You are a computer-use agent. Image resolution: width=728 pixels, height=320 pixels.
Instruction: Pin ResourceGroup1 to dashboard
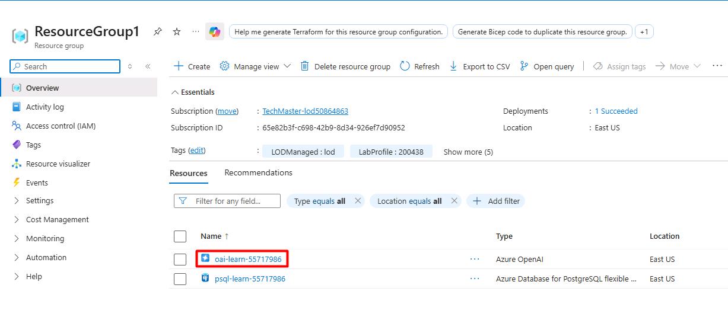point(157,32)
